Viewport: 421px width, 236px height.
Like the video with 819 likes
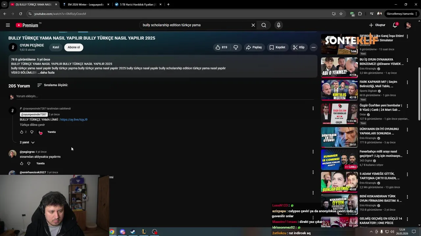coord(222,47)
